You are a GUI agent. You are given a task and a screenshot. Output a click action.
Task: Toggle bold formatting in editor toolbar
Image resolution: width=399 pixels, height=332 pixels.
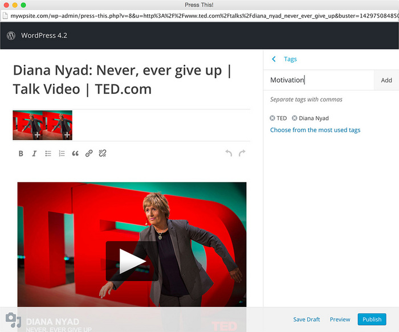click(x=21, y=154)
